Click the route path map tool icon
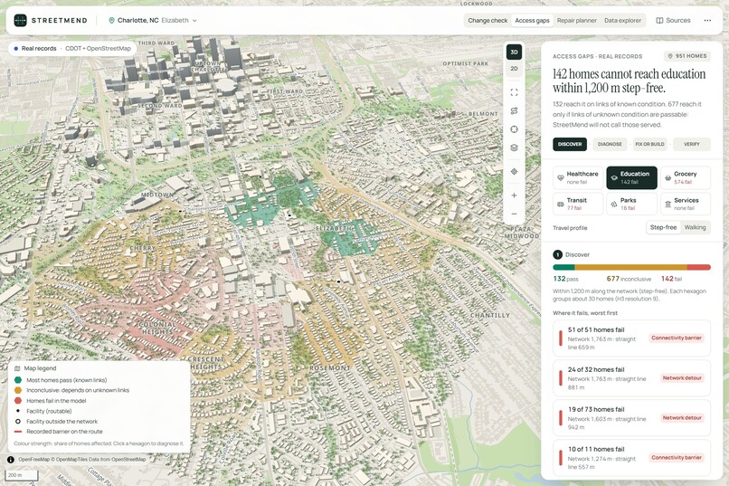Viewport: 729px width, 486px height. [x=514, y=110]
